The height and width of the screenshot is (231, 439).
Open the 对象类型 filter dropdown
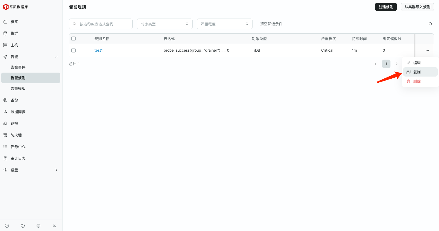point(164,24)
